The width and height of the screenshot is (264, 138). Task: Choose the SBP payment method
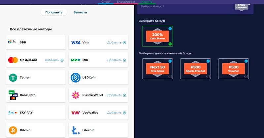click(36, 43)
